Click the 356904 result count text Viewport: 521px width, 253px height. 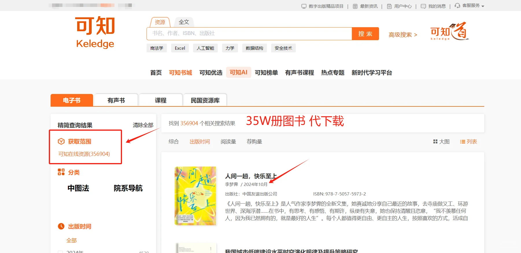coord(189,123)
